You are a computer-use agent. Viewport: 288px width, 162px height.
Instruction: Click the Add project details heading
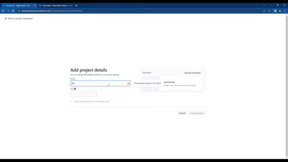[89, 70]
